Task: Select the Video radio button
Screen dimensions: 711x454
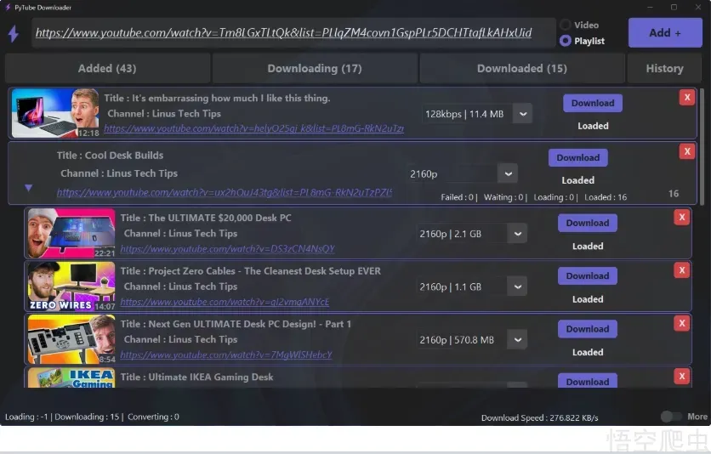Action: tap(566, 25)
